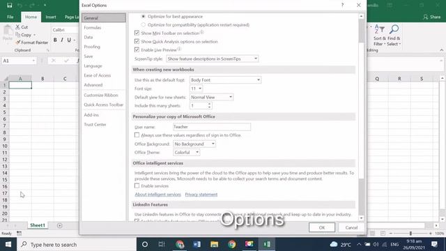This screenshot has width=446, height=251.
Task: Open the Privacy statement link
Action: click(x=201, y=195)
